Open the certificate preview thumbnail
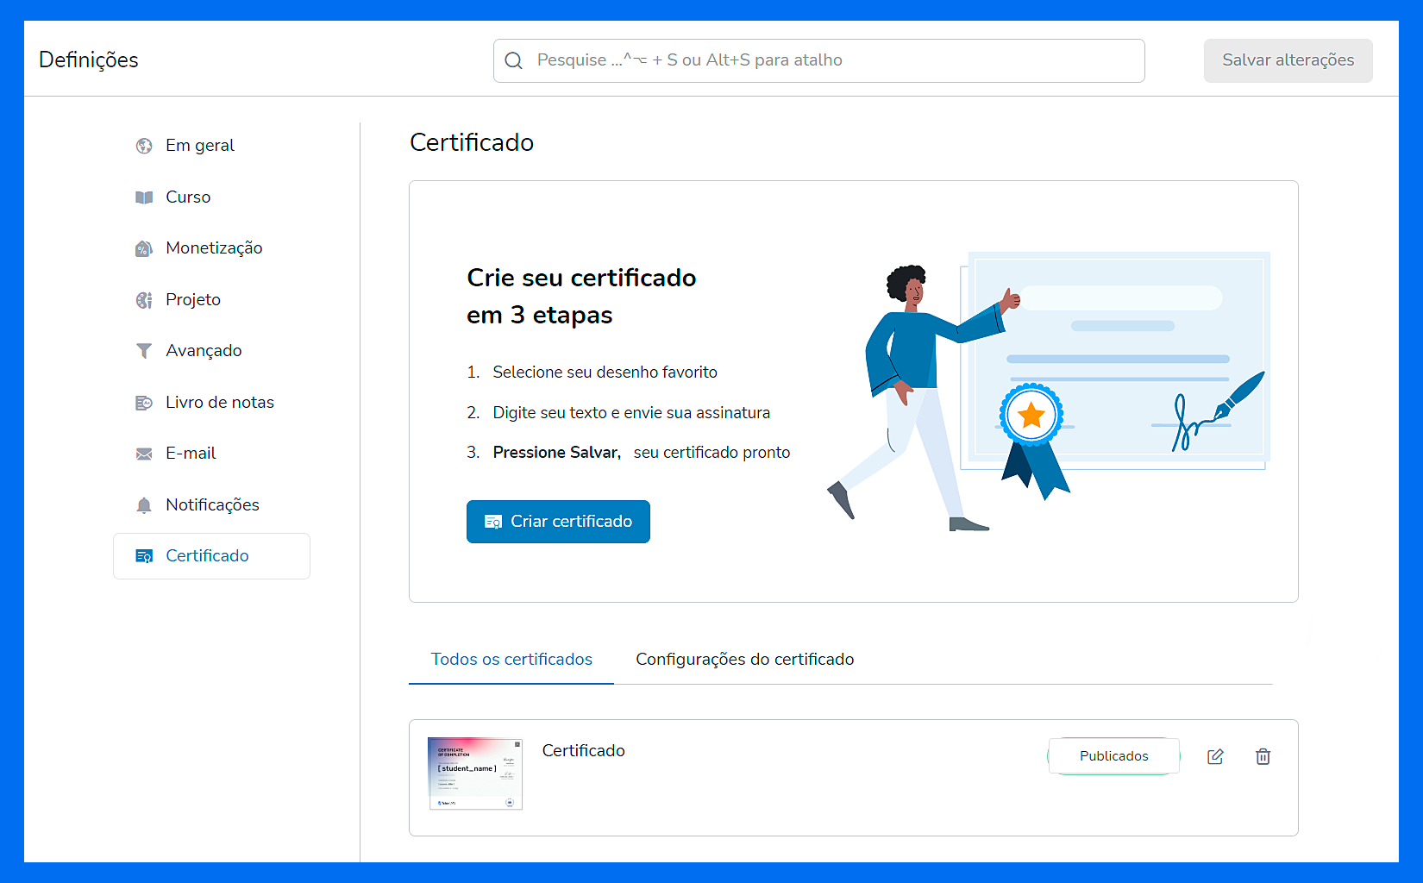The height and width of the screenshot is (883, 1423). tap(475, 773)
